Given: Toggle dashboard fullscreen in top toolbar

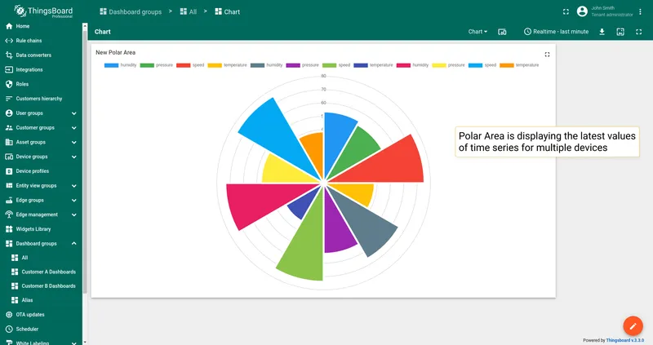Looking at the screenshot, I should click(x=638, y=32).
